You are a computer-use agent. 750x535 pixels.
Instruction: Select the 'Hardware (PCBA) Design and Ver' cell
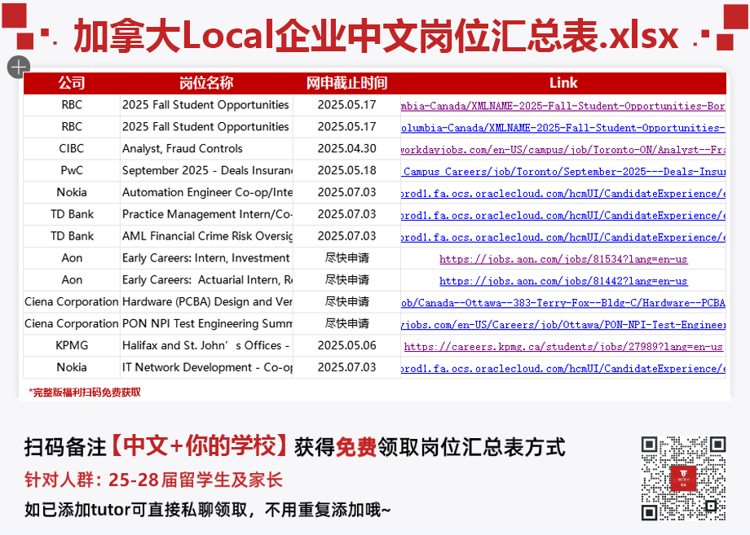point(206,302)
